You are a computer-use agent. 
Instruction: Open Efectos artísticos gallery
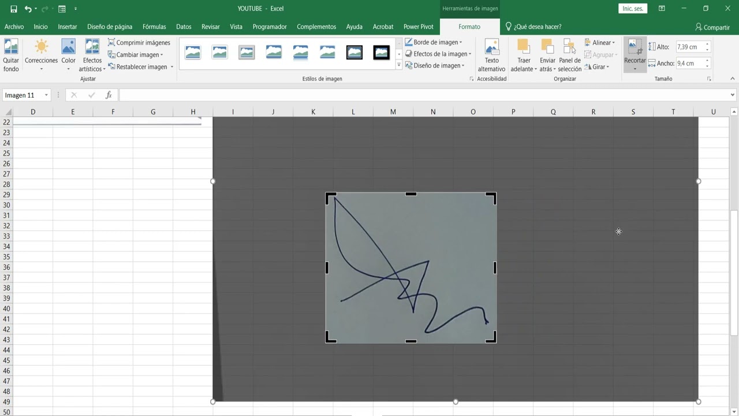click(x=92, y=55)
